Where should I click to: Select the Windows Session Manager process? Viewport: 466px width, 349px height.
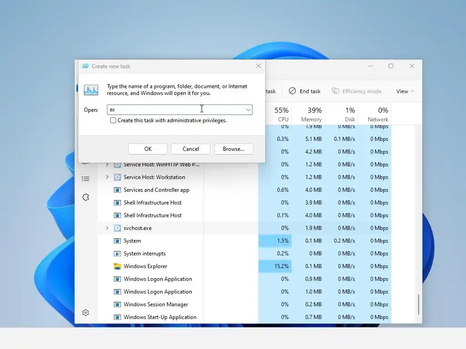pos(156,304)
